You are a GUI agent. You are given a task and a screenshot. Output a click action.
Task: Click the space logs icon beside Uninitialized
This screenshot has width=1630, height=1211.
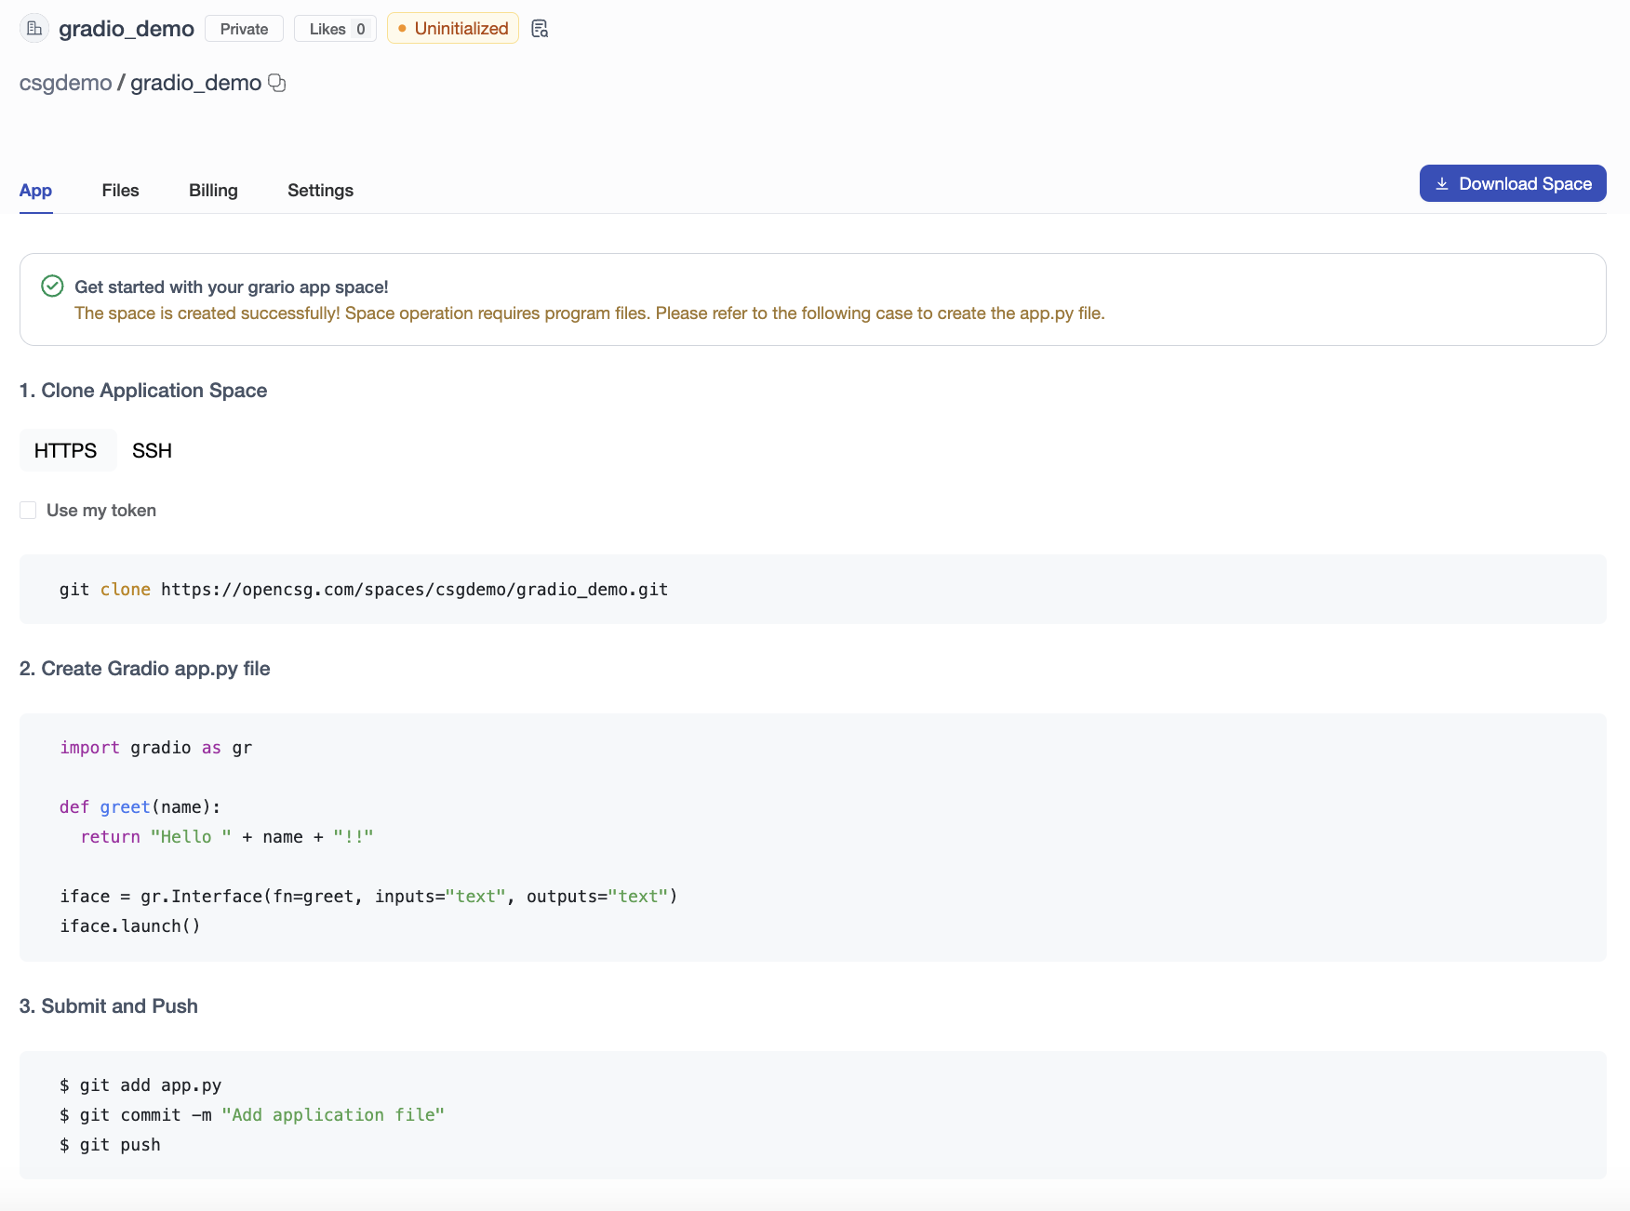tap(540, 29)
